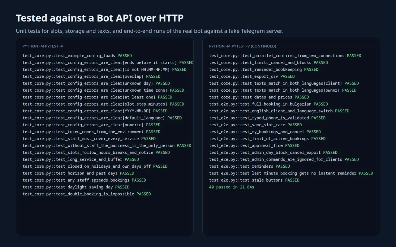Click the test_same_slot_race line
Image resolution: width=396 pixels, height=247 pixels.
pyautogui.click(x=256, y=125)
